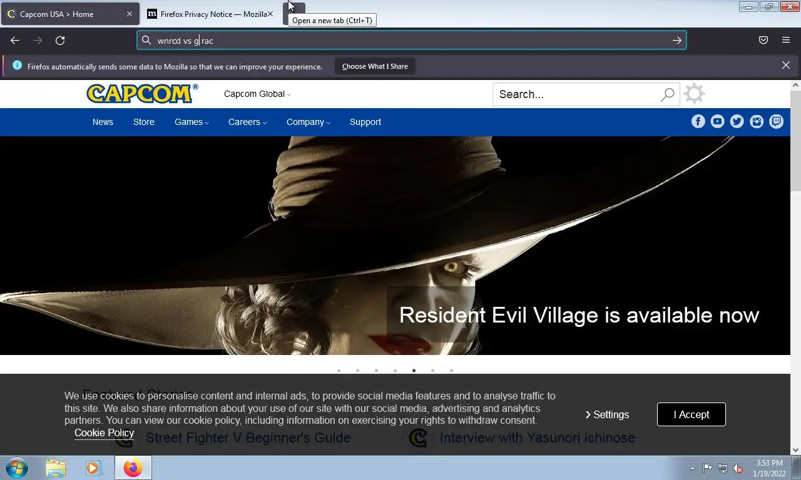Close the Capcom USA tab

[x=130, y=14]
